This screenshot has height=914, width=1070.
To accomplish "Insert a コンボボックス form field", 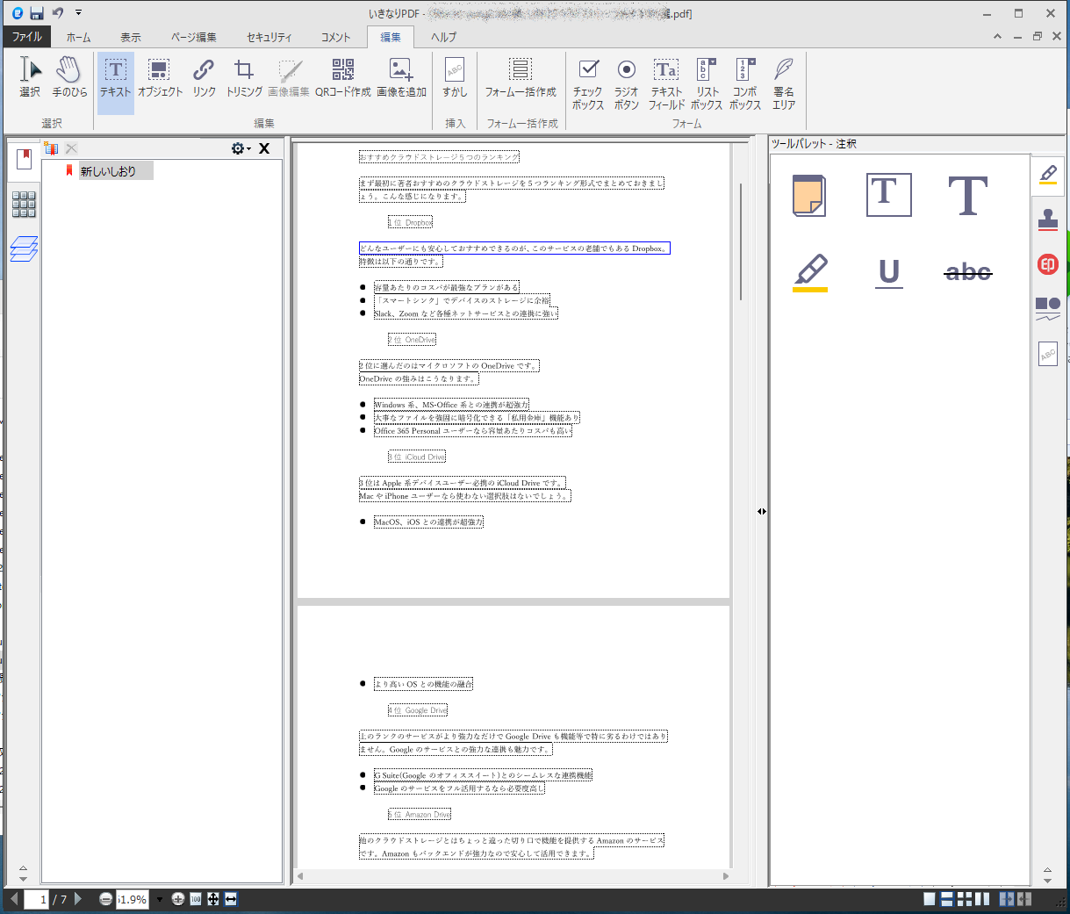I will [x=745, y=83].
